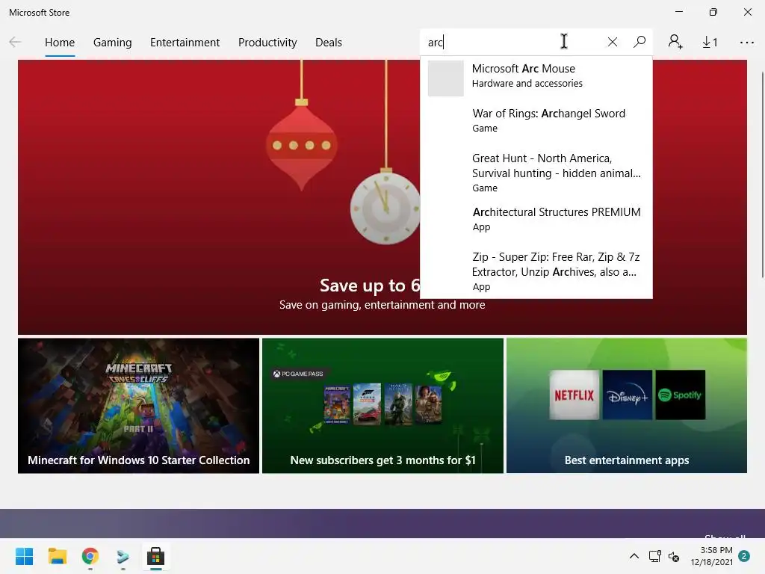Select the Great Hunt - North America suggestion
The image size is (765, 574).
tap(536, 173)
